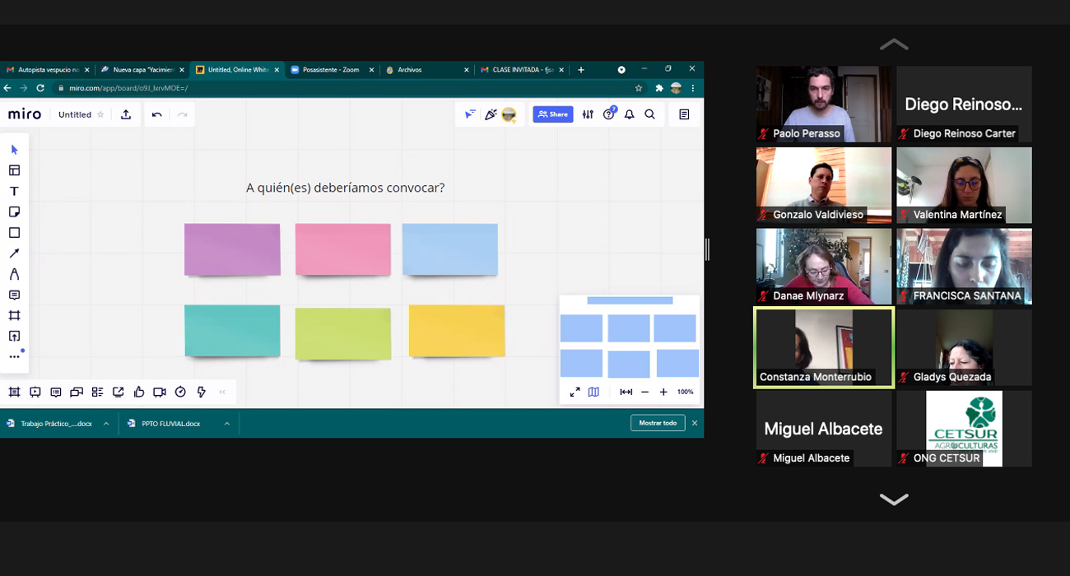Select the Comment tool in left toolbar
This screenshot has width=1070, height=576.
pyautogui.click(x=14, y=295)
